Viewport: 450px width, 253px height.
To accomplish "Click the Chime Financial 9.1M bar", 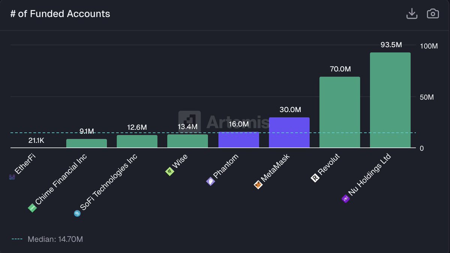I will [87, 144].
